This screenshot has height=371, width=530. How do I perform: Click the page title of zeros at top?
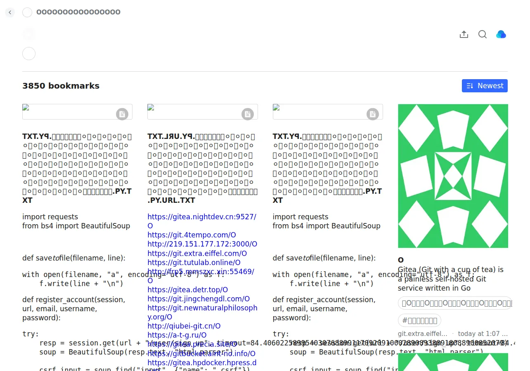pos(78,12)
